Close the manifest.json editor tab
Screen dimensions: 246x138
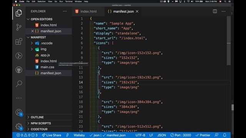(137, 11)
